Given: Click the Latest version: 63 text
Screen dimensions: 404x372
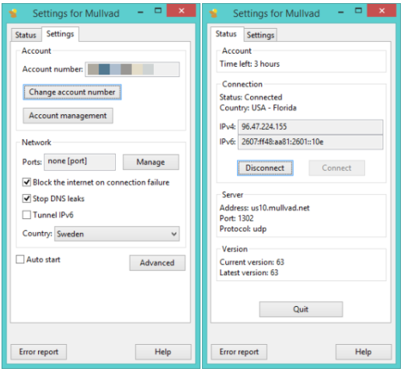Looking at the screenshot, I should [249, 273].
